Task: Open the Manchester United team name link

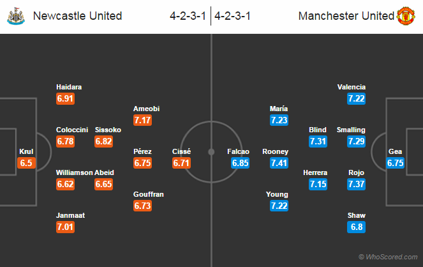Action: 346,16
